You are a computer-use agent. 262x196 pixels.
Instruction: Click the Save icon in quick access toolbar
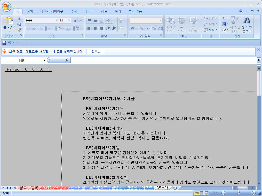click(4, 43)
